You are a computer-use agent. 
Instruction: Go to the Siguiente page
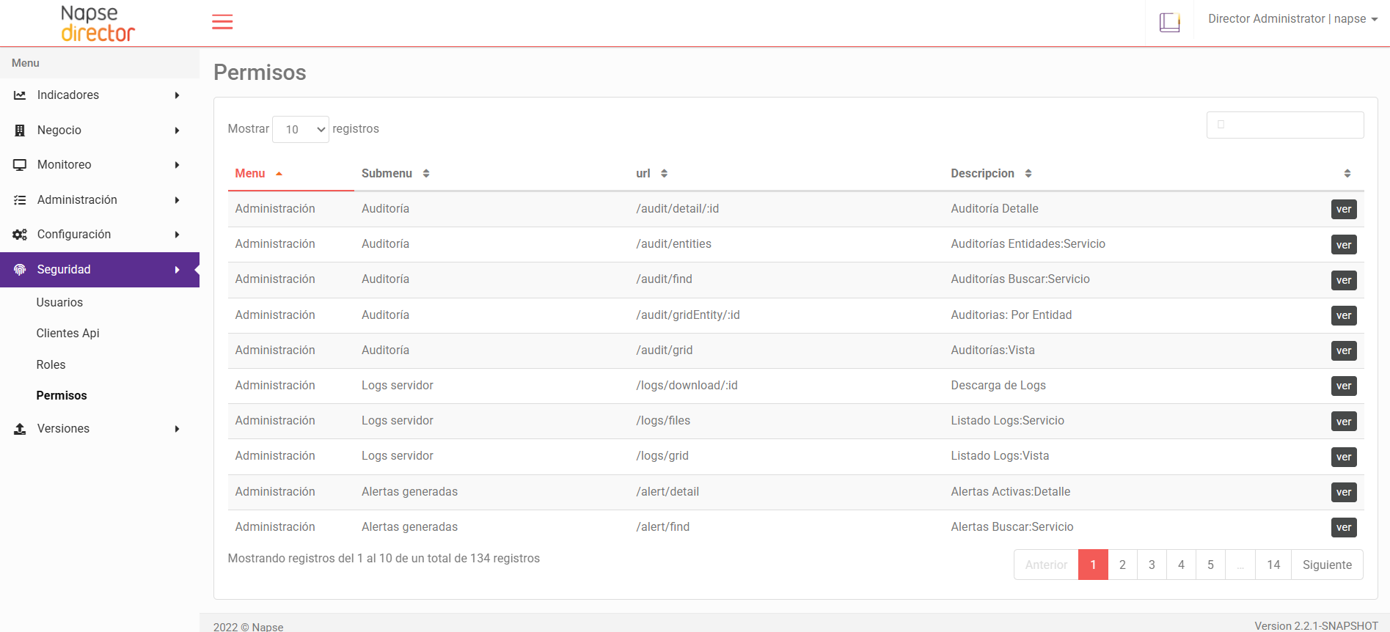click(1326, 565)
